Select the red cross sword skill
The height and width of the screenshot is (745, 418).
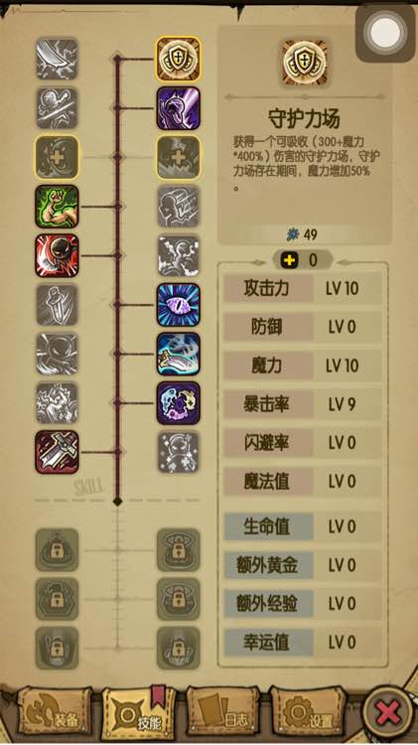point(57,452)
